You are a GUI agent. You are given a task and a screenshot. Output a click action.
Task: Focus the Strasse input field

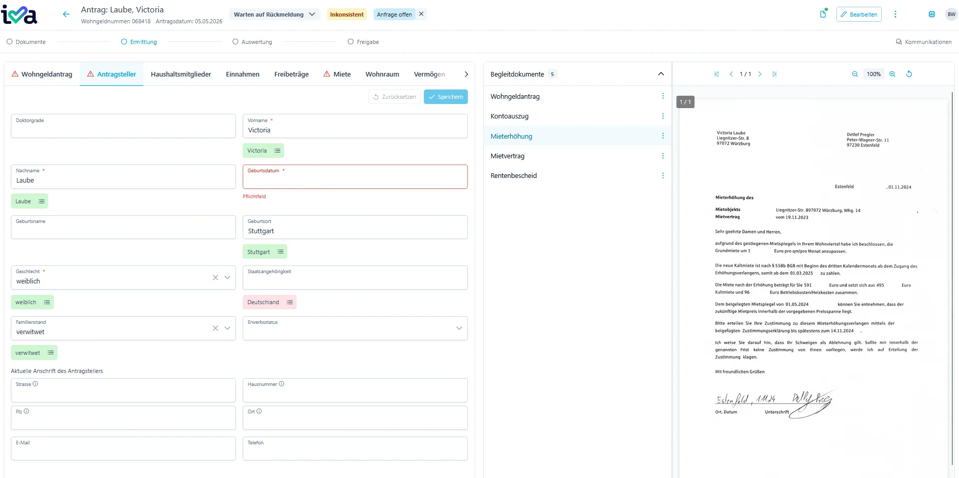tap(123, 390)
